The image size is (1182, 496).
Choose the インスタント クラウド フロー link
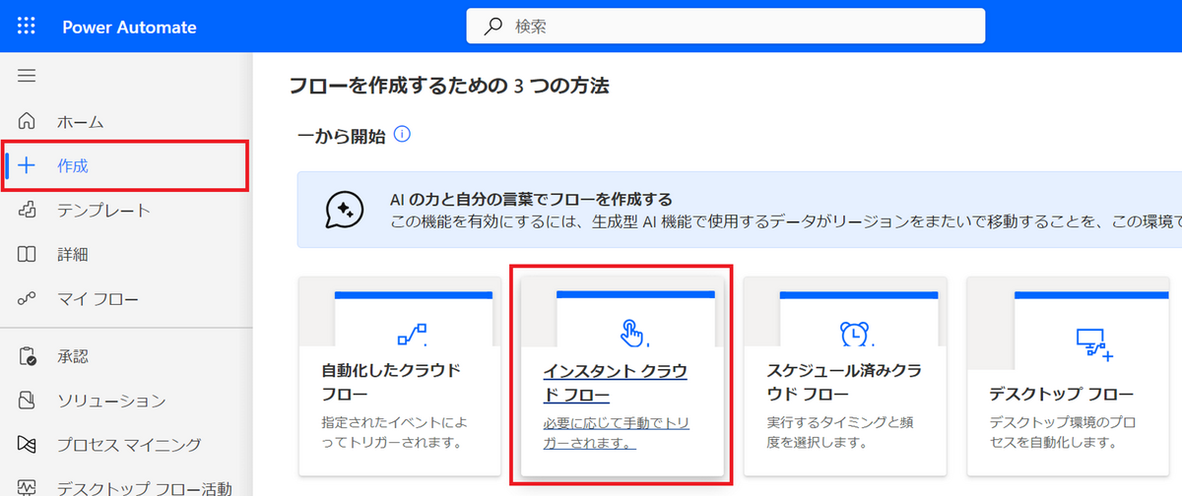pyautogui.click(x=615, y=383)
